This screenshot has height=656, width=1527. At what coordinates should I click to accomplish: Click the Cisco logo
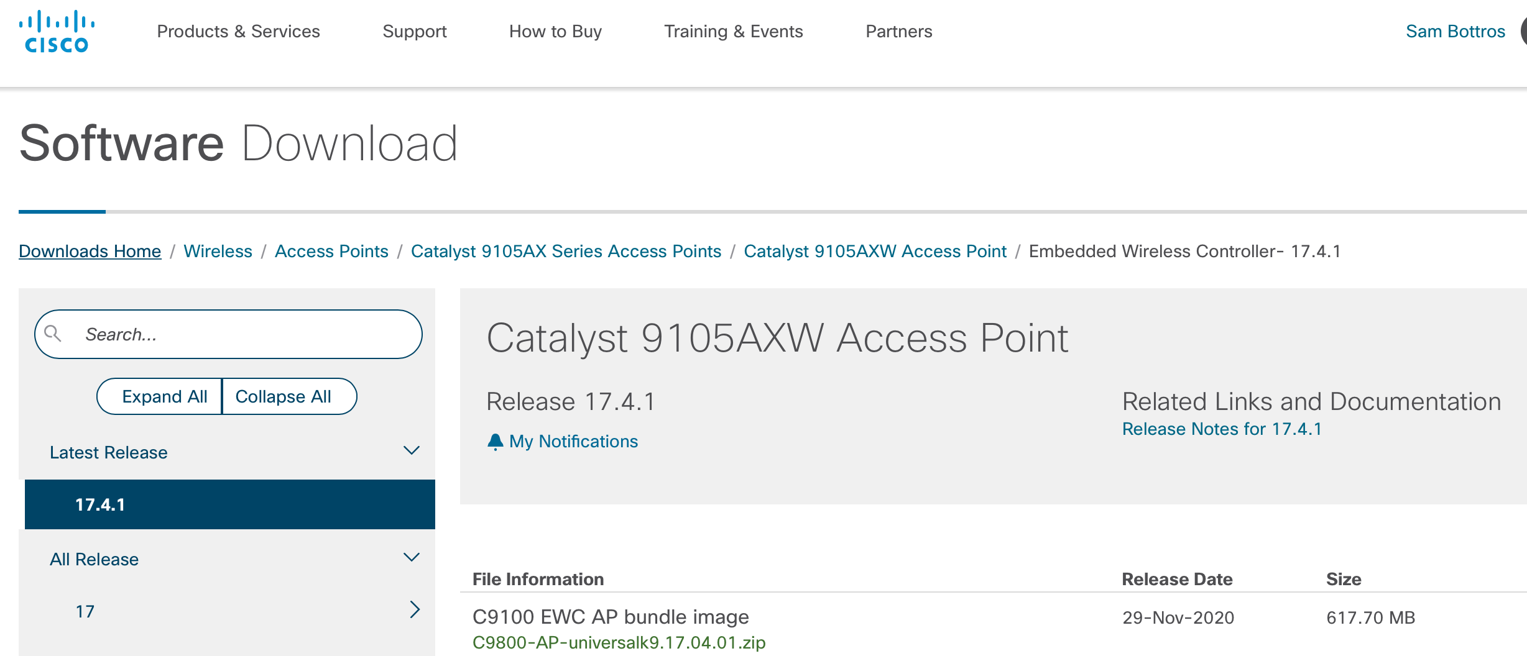57,29
